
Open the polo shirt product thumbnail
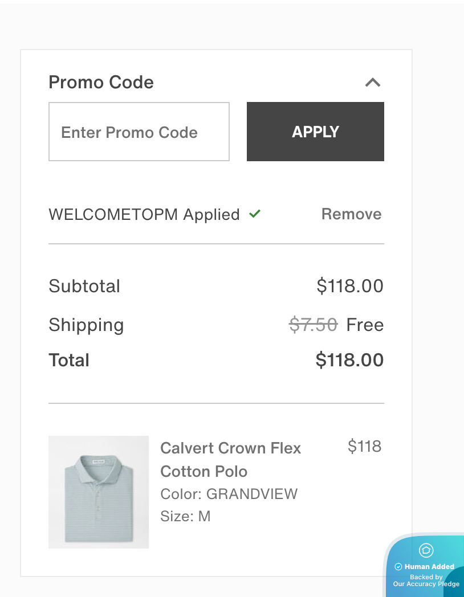click(99, 492)
